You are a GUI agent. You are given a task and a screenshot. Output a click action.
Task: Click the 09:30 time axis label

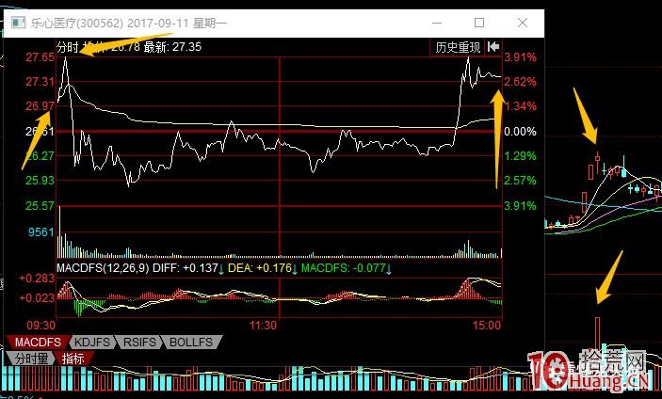(40, 326)
